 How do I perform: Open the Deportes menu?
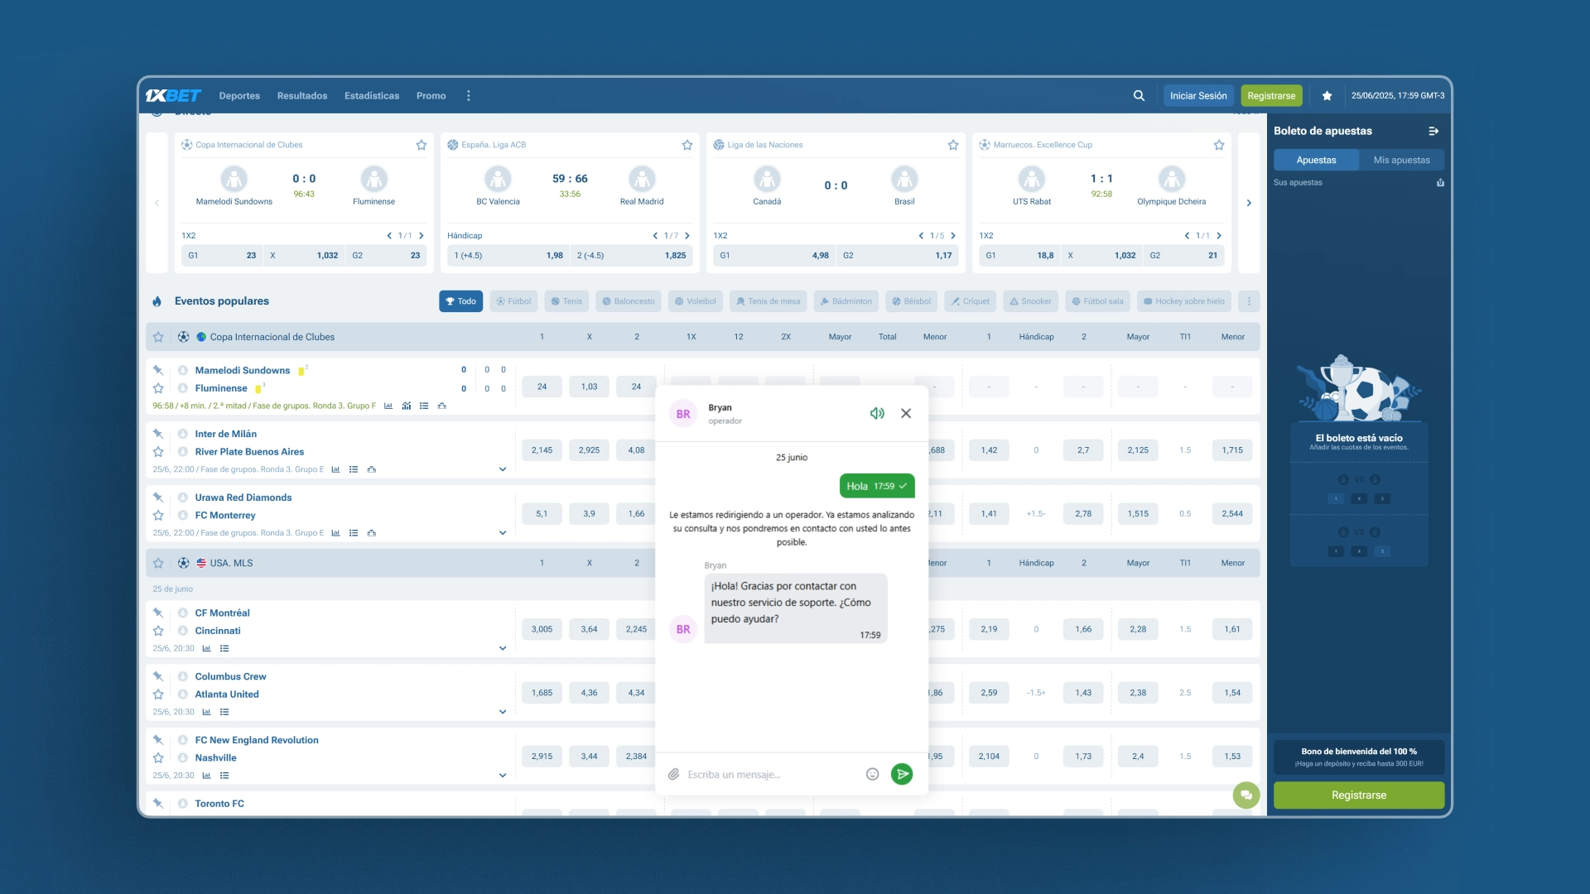(239, 96)
